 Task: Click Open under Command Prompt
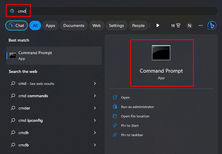click(125, 97)
